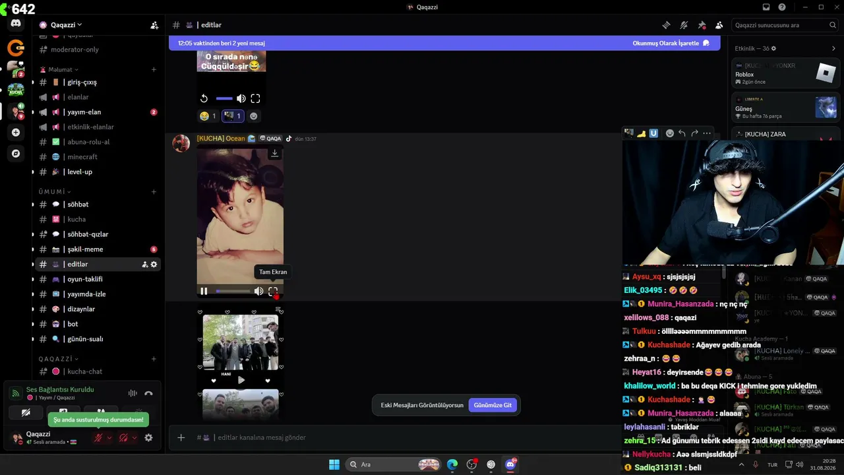The height and width of the screenshot is (475, 844).
Task: Select the dizaynlar channel
Action: pyautogui.click(x=98, y=309)
